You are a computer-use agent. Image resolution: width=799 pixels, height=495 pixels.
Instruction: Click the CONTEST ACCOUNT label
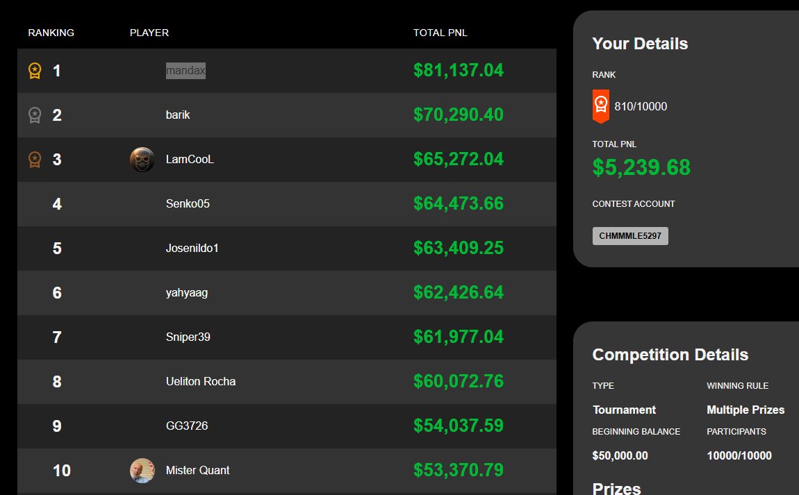pyautogui.click(x=634, y=203)
